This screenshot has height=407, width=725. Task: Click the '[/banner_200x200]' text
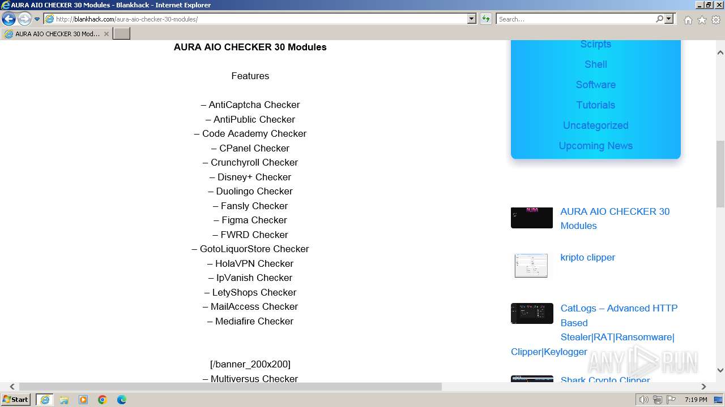[250, 364]
